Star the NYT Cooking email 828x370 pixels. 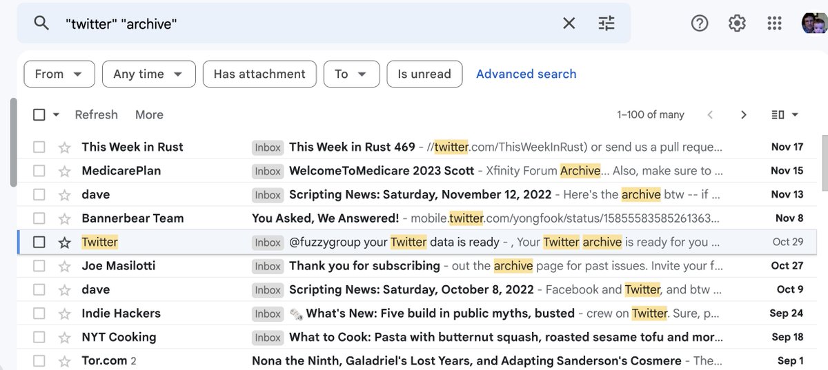(65, 337)
